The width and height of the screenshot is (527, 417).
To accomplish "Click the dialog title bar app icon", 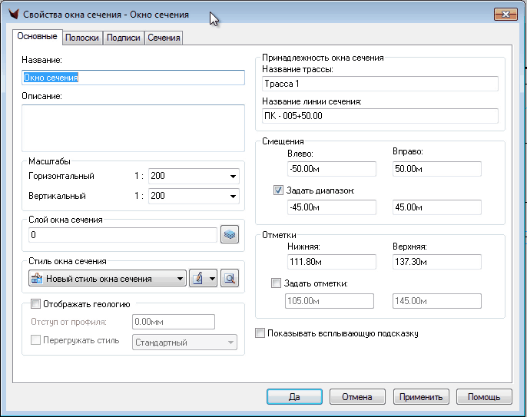I will pyautogui.click(x=12, y=15).
